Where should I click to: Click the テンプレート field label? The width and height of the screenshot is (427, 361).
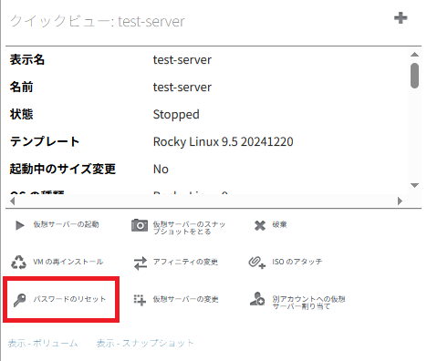[x=45, y=141]
